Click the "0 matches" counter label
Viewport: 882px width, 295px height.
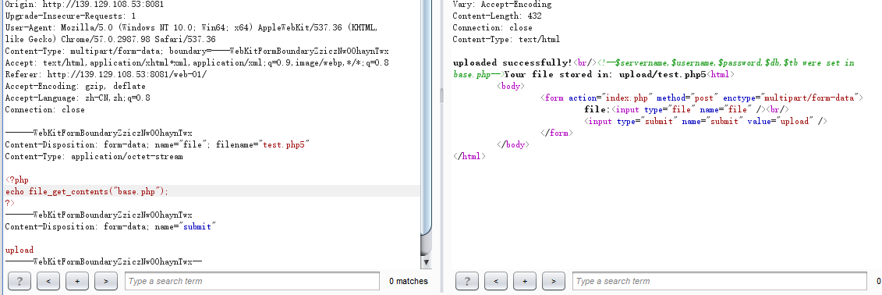pos(409,281)
